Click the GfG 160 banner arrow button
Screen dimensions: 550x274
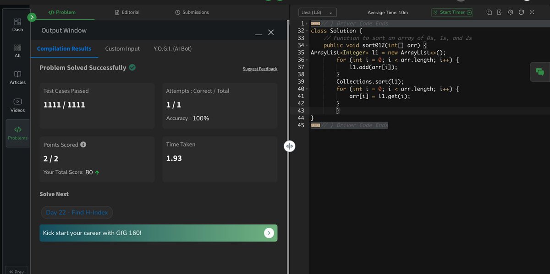[x=269, y=233]
